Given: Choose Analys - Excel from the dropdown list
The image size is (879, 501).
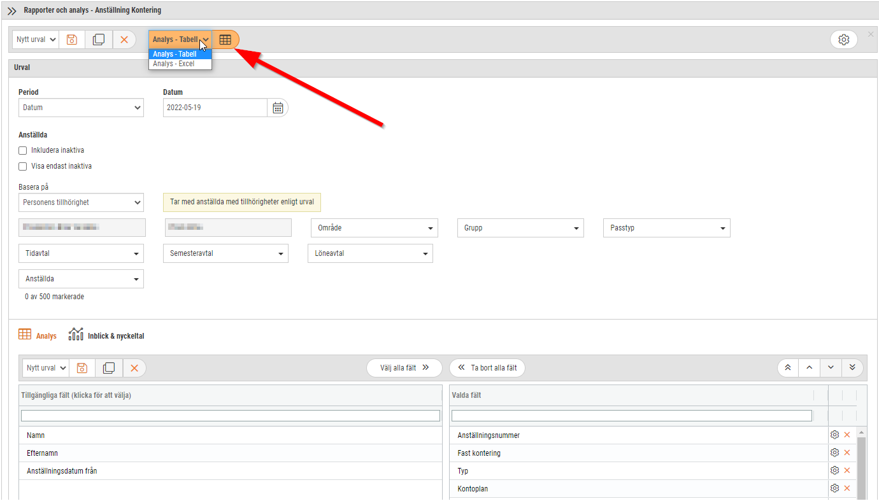Looking at the screenshot, I should 180,64.
